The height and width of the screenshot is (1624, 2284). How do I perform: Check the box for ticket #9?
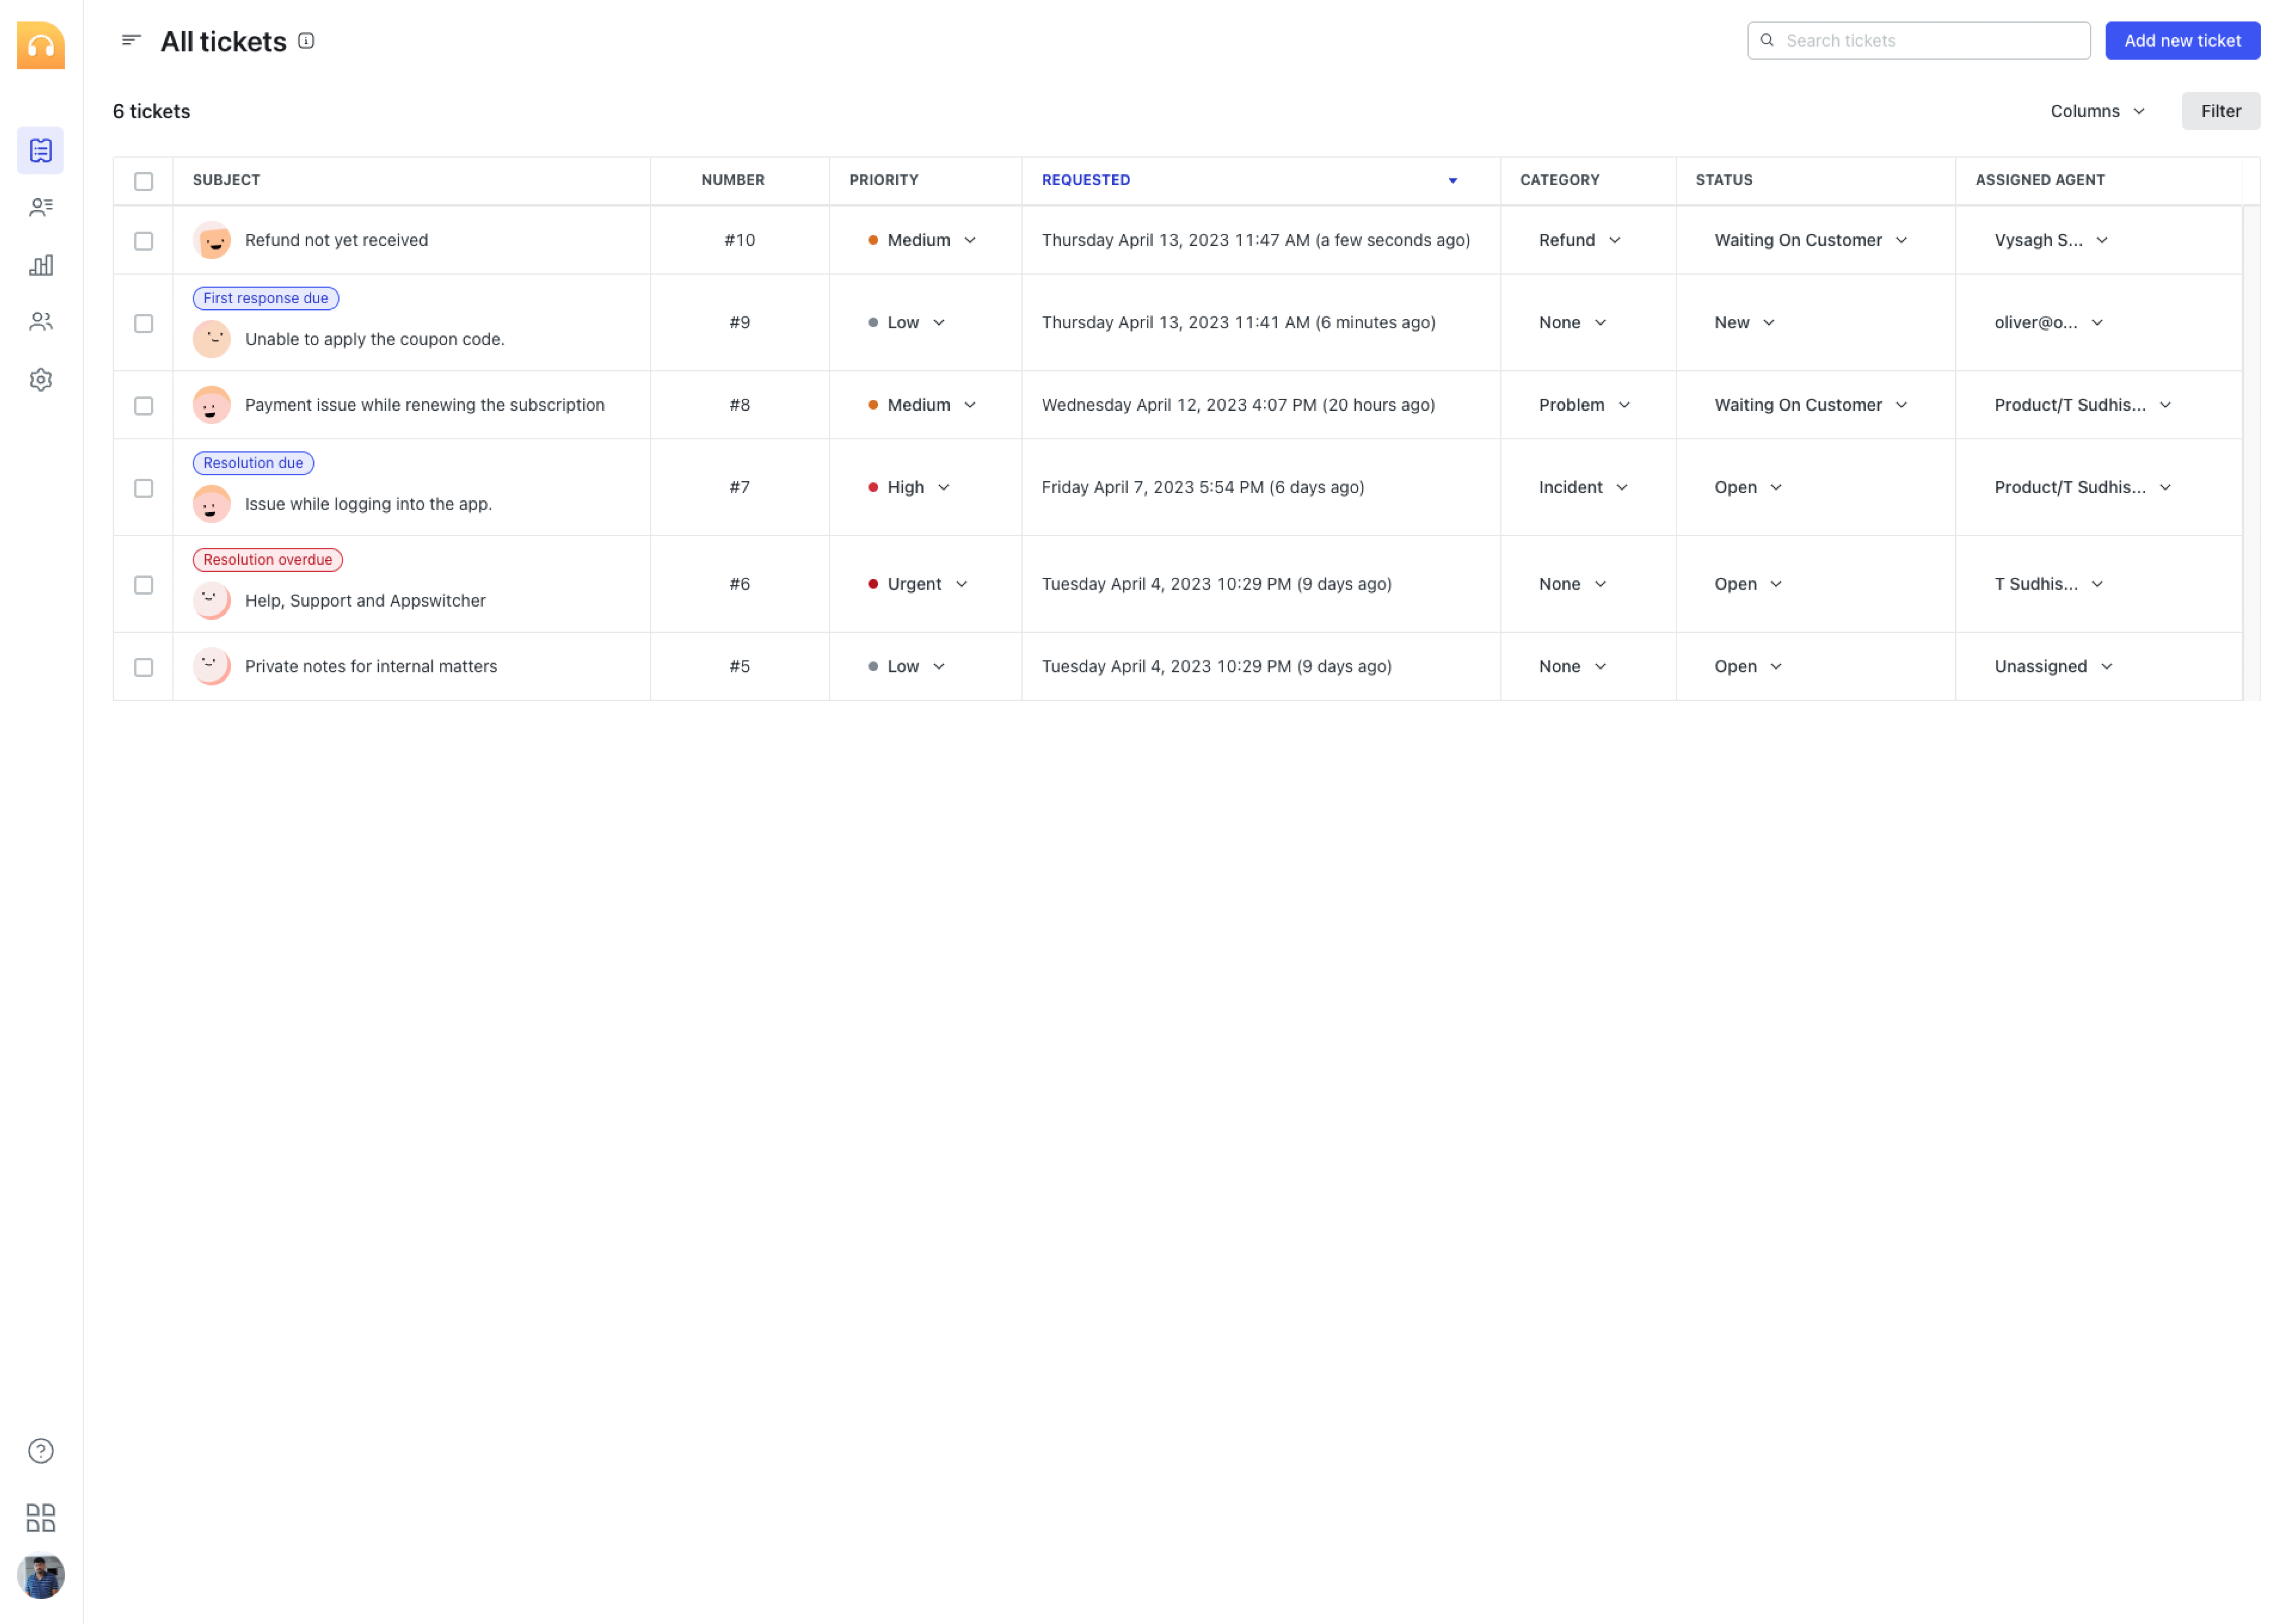[x=144, y=323]
